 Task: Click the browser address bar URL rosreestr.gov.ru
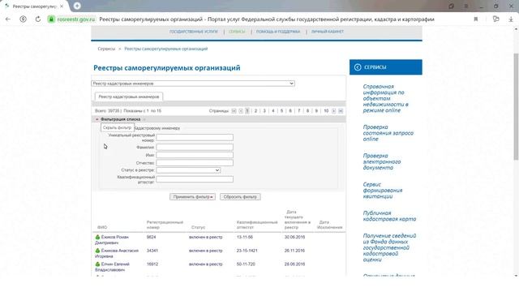(76, 19)
